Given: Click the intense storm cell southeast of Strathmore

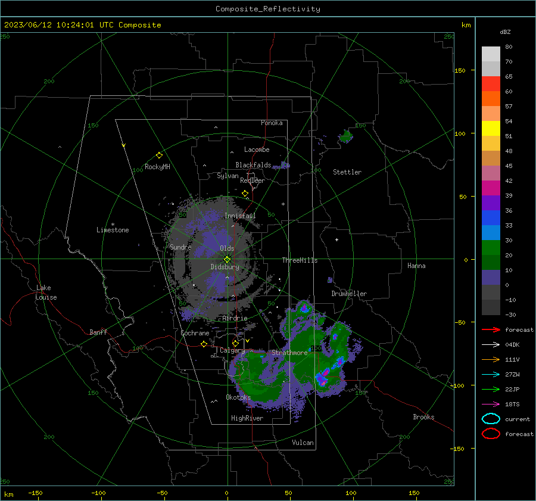Looking at the screenshot, I should 322,378.
